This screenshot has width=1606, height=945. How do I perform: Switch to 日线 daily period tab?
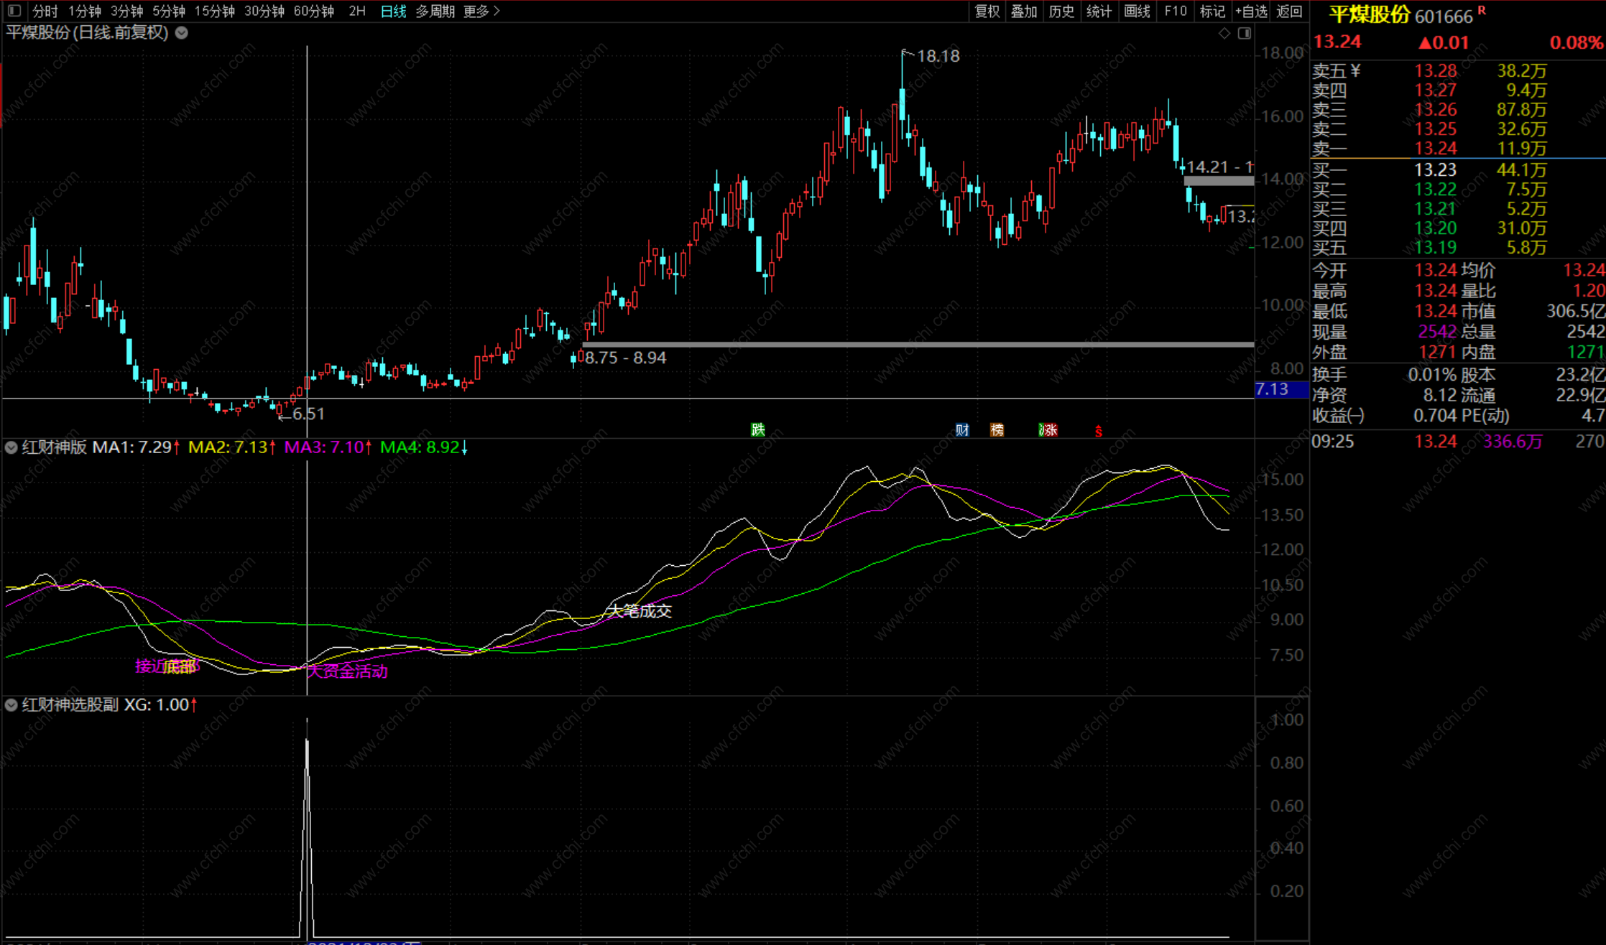click(393, 11)
